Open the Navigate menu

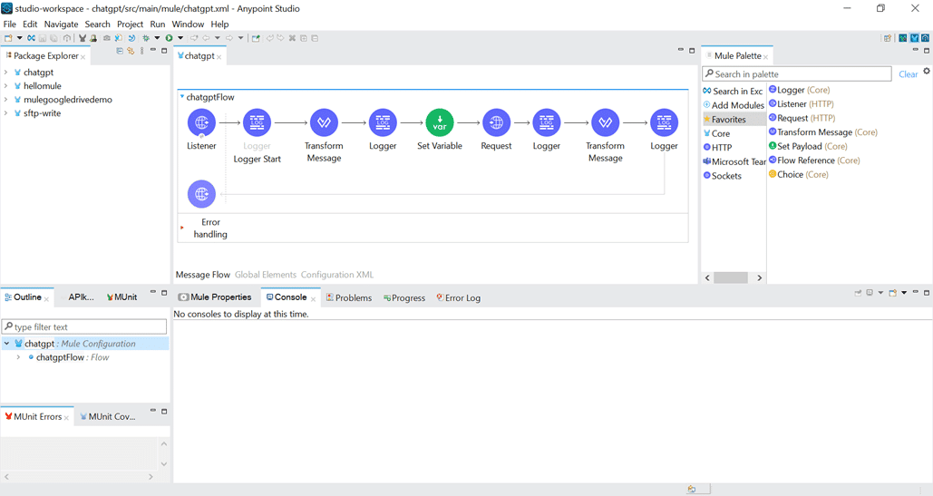coord(62,24)
